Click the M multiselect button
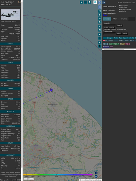Image resolution: width=136 pixels, height=181 pixels. (100, 30)
